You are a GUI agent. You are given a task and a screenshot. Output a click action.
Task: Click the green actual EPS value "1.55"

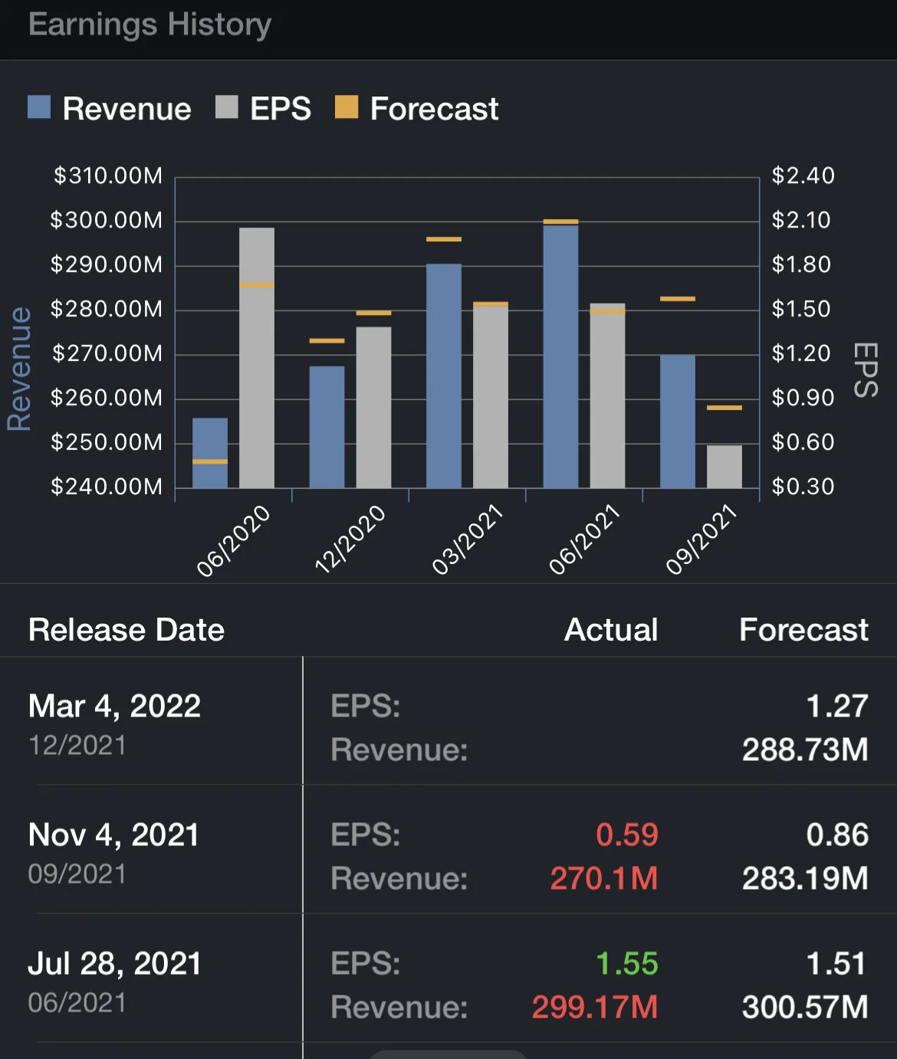627,963
